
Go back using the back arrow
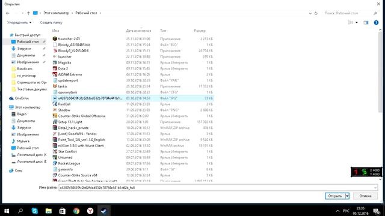[8, 13]
